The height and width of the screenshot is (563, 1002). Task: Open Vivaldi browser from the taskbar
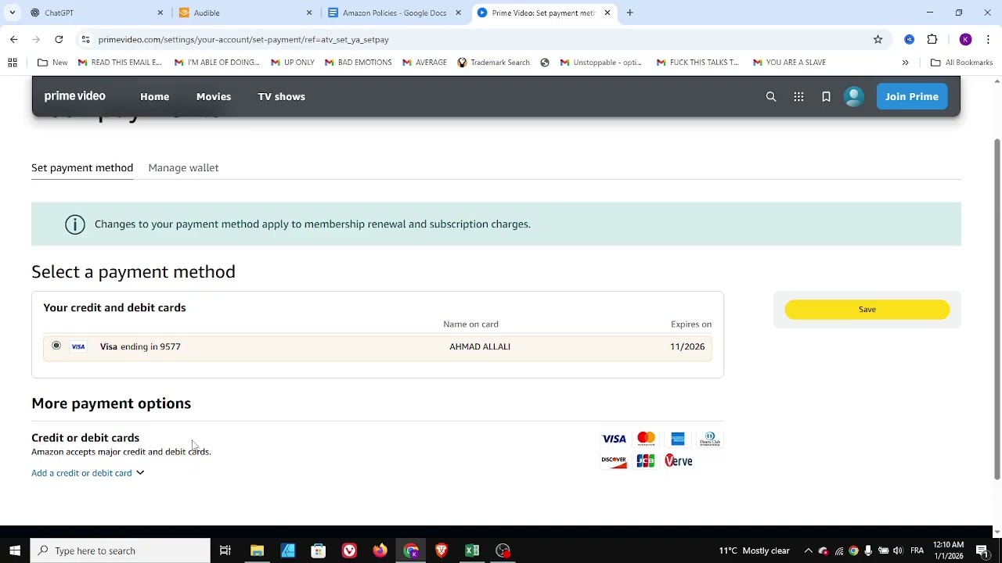pos(349,550)
